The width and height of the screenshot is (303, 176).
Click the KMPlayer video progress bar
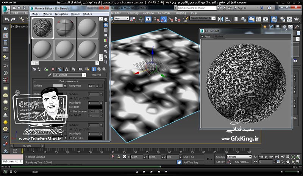click(x=151, y=167)
